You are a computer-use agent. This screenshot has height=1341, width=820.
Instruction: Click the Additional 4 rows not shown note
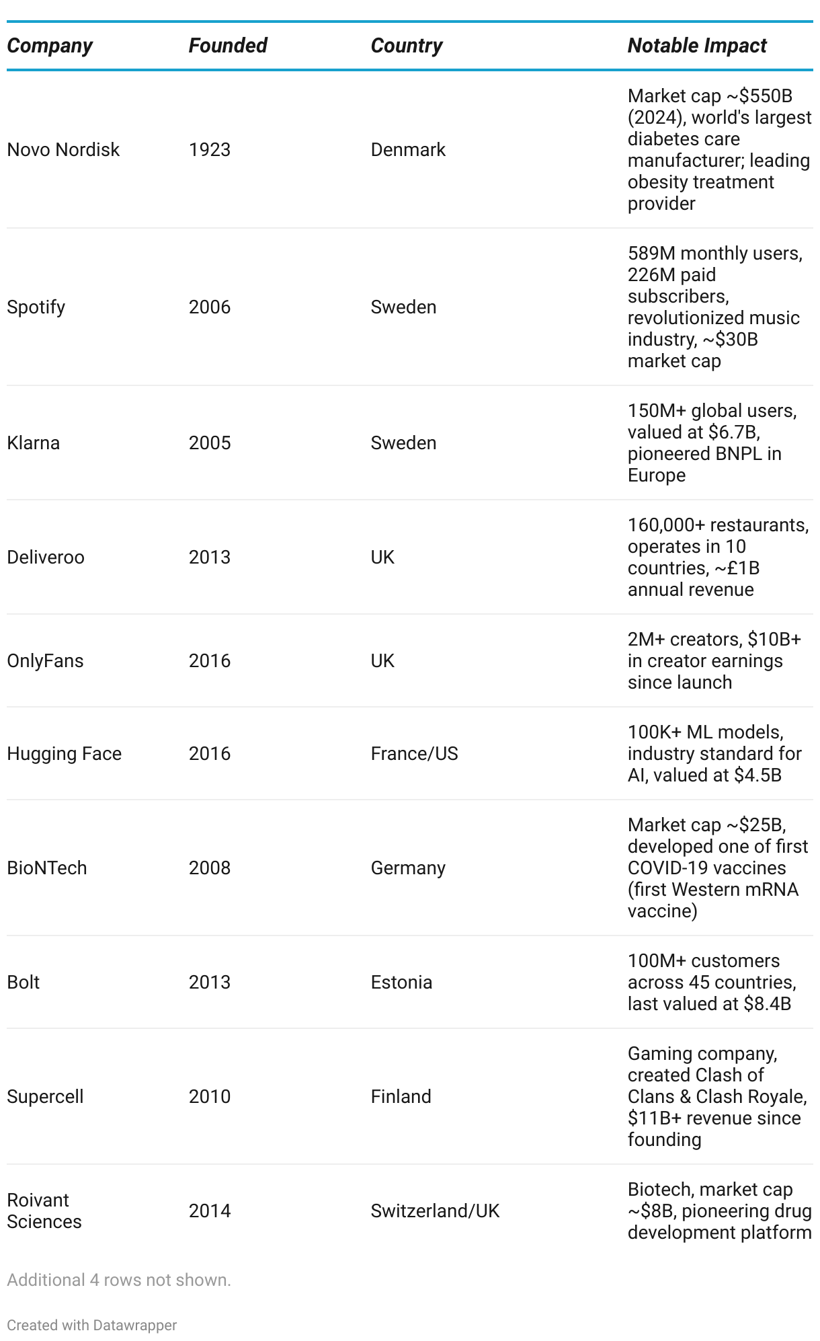click(x=119, y=1280)
